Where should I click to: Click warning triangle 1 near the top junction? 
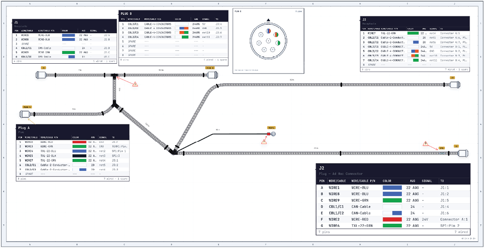coord(134,83)
